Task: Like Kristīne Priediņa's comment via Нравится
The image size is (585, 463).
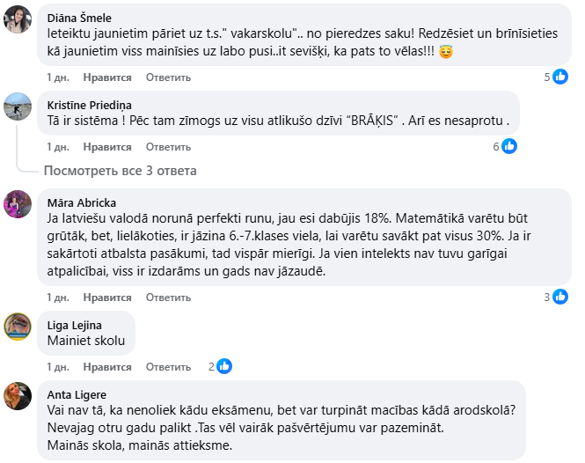Action: [107, 147]
